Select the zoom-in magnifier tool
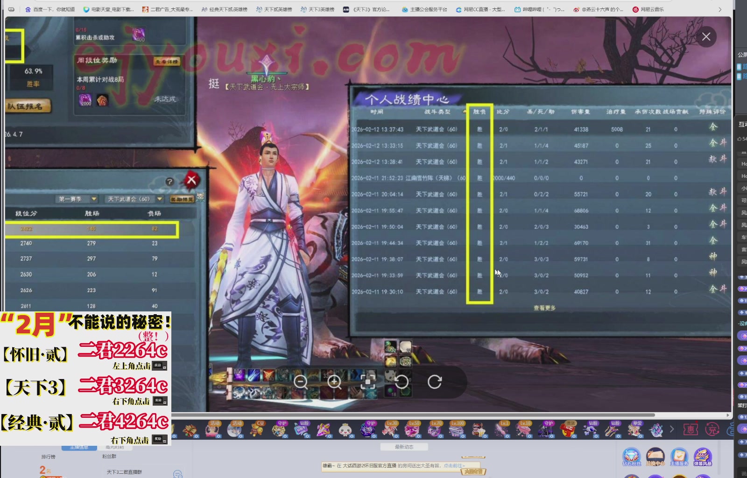Viewport: 747px width, 478px height. pos(334,382)
